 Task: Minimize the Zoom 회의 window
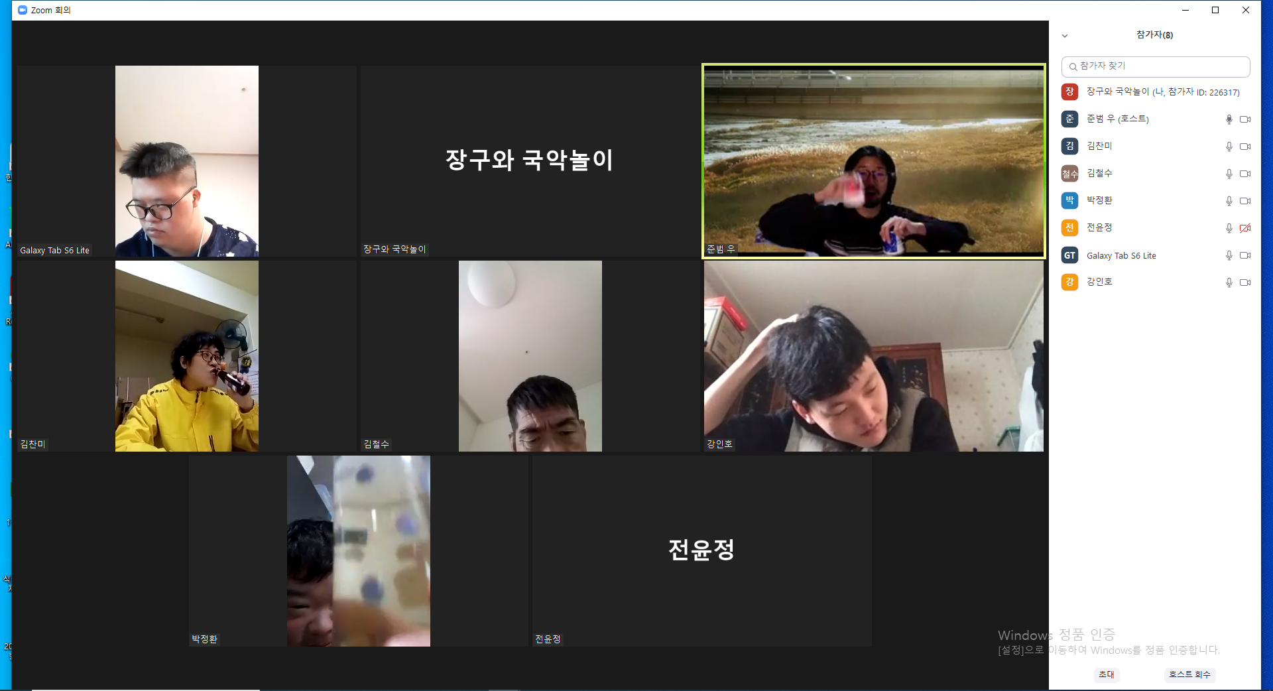coord(1185,10)
